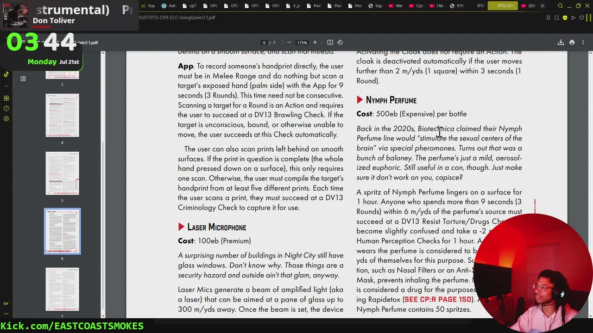
Task: Follow the SEE CP:R PAGE 150 link
Action: pos(438,300)
